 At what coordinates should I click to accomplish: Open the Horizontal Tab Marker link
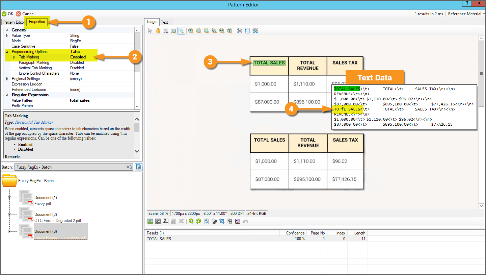click(x=34, y=122)
